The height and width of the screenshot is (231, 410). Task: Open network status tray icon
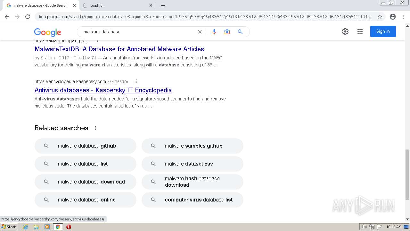click(372, 227)
